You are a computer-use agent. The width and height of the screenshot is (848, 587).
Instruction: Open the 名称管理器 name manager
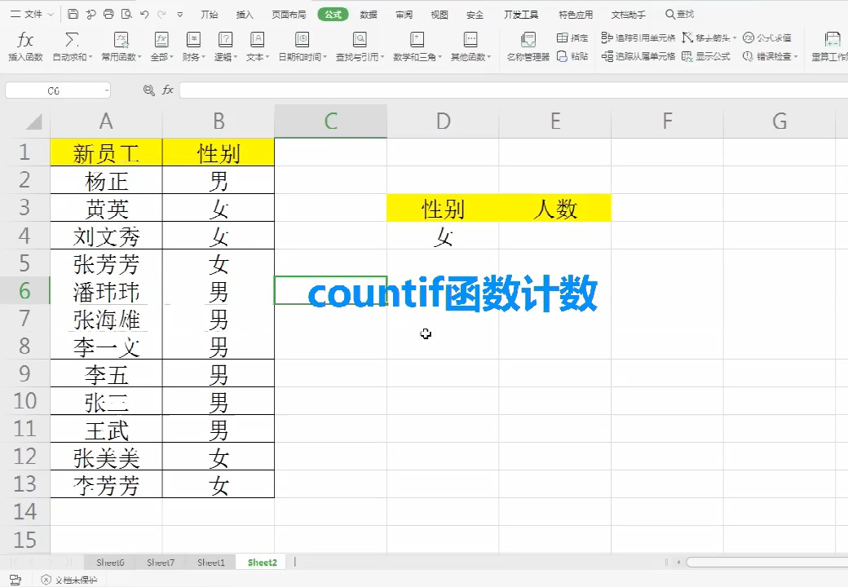tap(528, 46)
